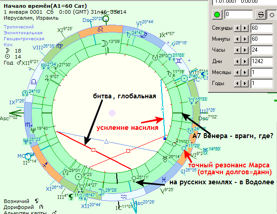Decrease Минуты with the left arrow
277x214 pixels.
[x=237, y=39]
